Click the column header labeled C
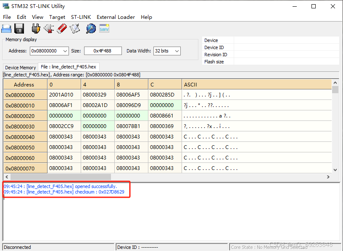This screenshot has height=251, width=343. (165, 84)
